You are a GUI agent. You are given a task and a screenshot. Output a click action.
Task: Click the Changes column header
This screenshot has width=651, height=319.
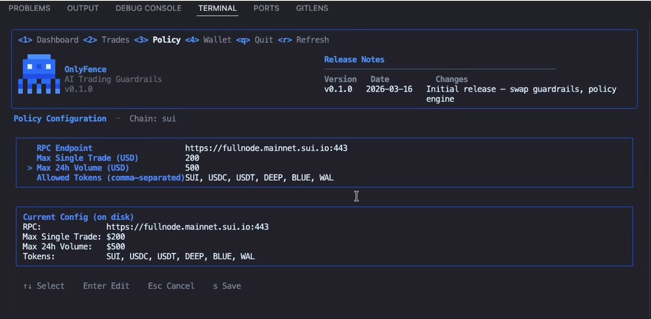coord(451,79)
